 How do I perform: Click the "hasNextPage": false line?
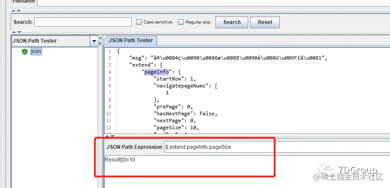[185, 114]
